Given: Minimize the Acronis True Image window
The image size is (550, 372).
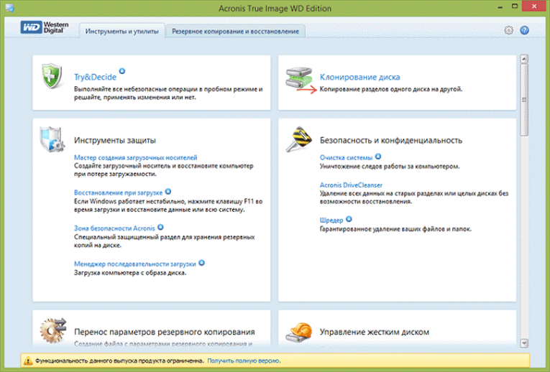Looking at the screenshot, I should pyautogui.click(x=500, y=7).
